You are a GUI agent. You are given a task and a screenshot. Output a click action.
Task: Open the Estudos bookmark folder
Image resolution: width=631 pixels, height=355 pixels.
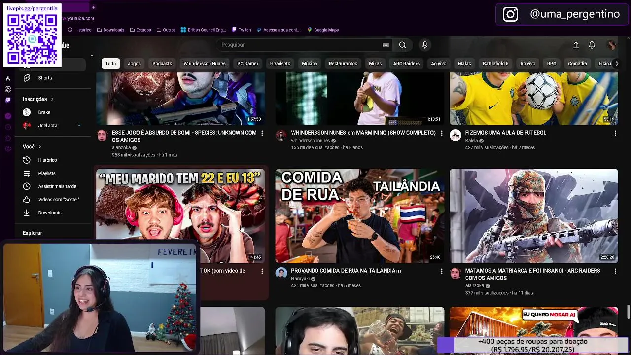140,30
